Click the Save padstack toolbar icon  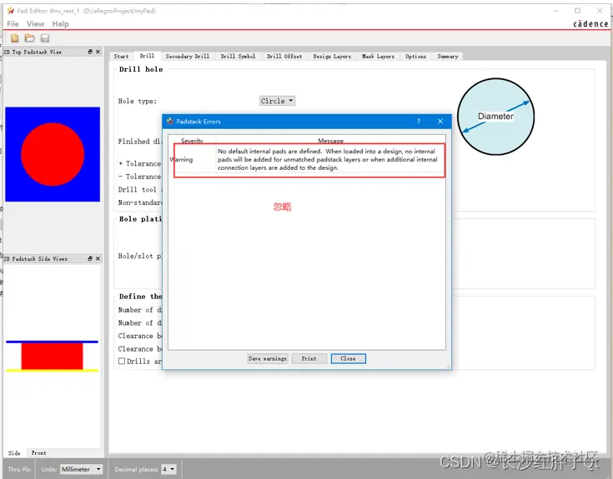45,37
